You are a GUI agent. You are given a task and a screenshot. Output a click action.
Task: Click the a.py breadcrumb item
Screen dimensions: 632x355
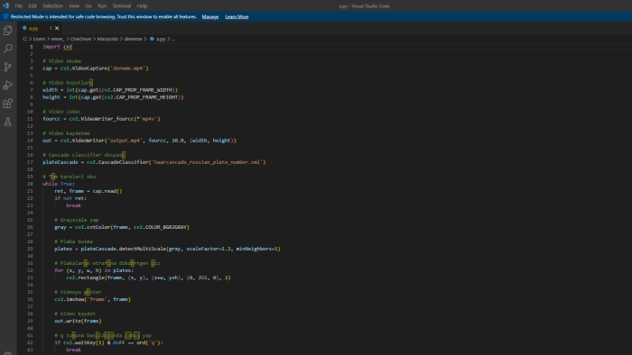coord(161,39)
